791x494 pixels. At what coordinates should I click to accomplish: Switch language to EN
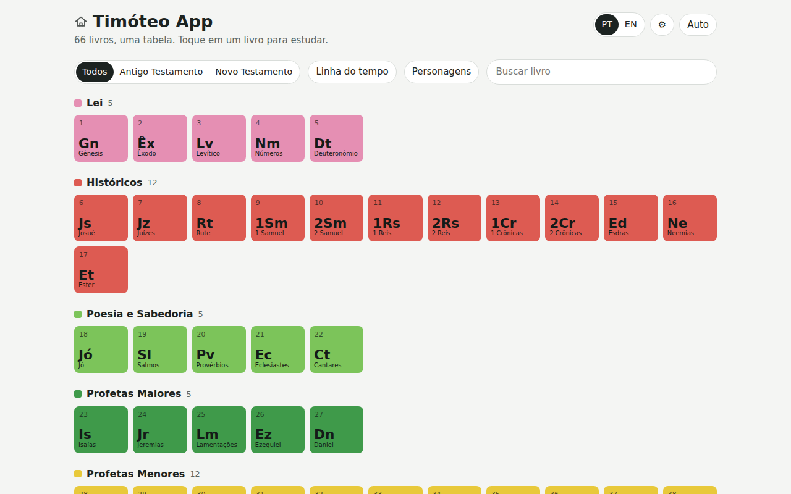coord(630,25)
